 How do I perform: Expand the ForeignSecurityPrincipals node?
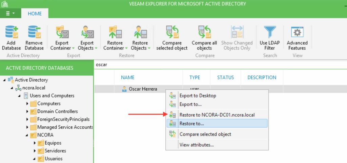click(x=27, y=120)
